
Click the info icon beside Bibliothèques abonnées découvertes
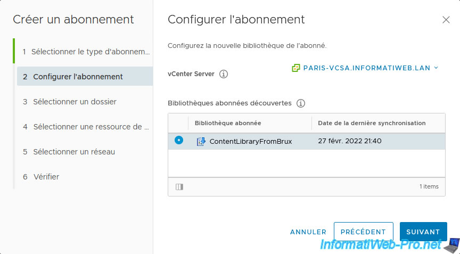(301, 103)
